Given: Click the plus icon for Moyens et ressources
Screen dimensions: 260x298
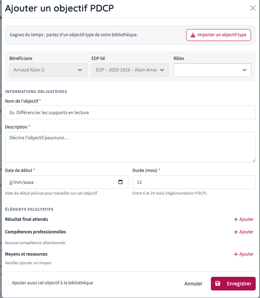Looking at the screenshot, I should click(236, 254).
